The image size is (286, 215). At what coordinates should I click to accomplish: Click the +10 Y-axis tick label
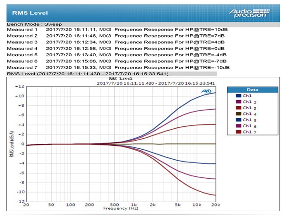20,96
